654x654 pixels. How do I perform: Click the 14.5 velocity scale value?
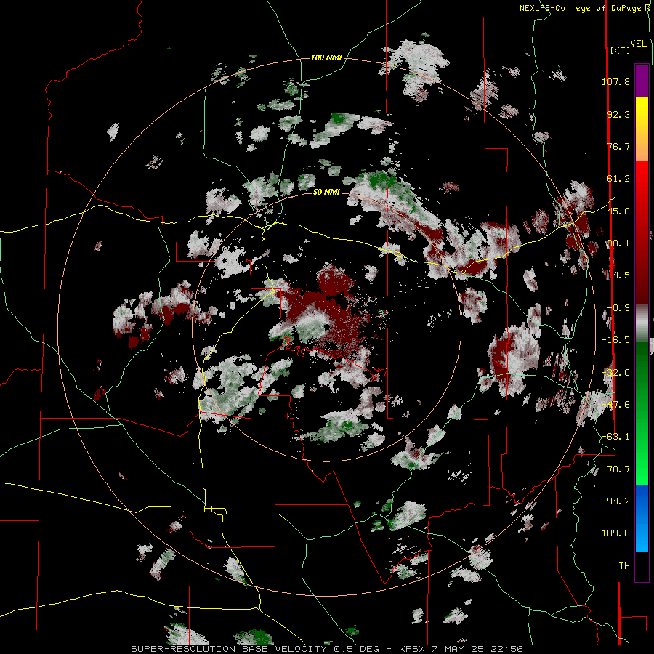[x=618, y=275]
